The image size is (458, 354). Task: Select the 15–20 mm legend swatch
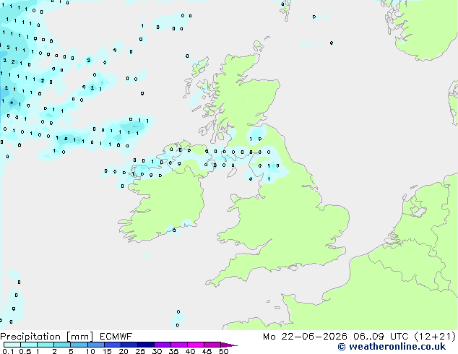click(112, 345)
